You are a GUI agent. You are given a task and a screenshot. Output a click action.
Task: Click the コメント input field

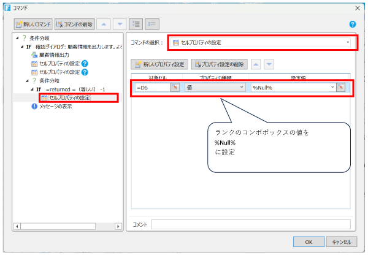point(251,224)
